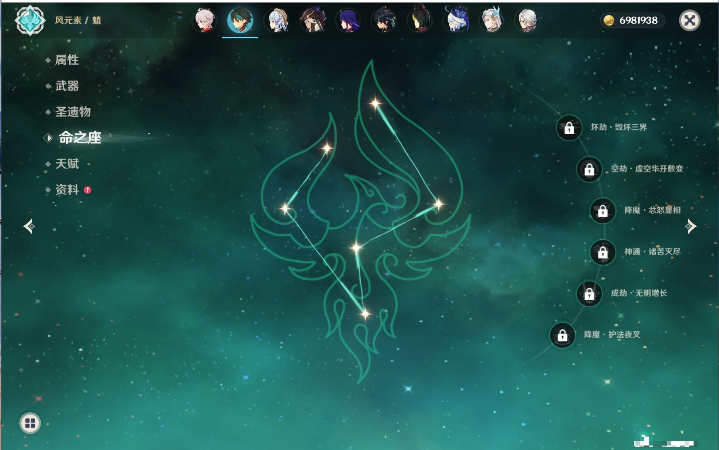Open the locked node icon beside 成劫·无明增长

click(x=590, y=293)
